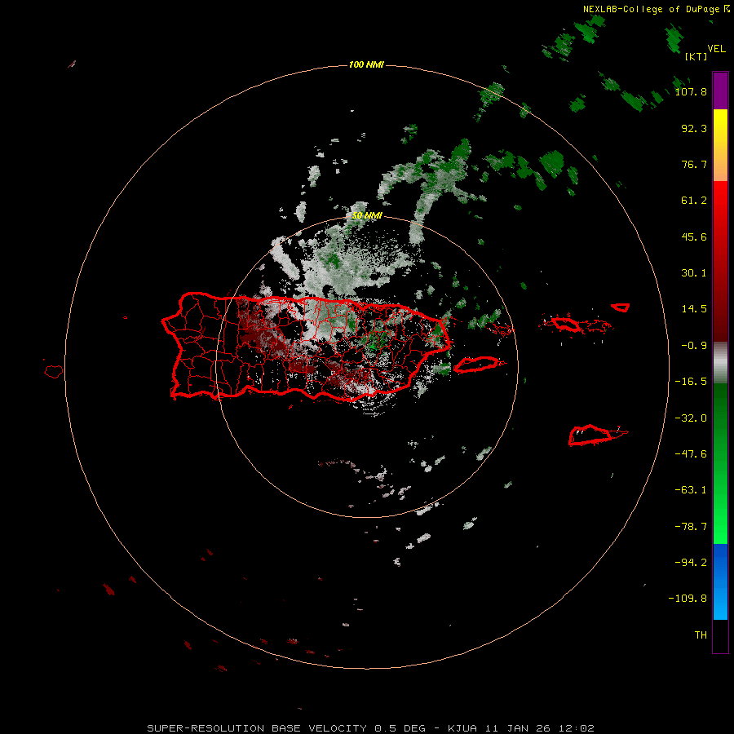Pick the black TH segment of the color bar
Image resolution: width=734 pixels, height=734 pixels.
click(720, 635)
